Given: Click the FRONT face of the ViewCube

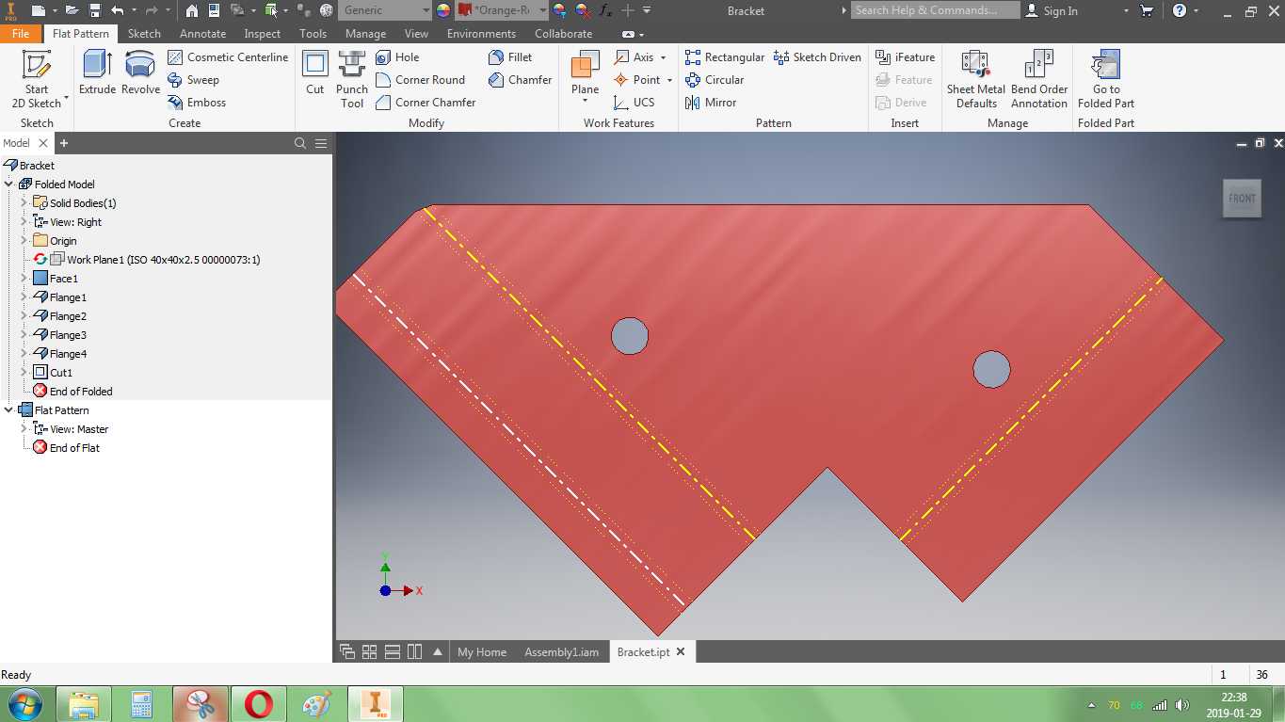Looking at the screenshot, I should [1242, 198].
